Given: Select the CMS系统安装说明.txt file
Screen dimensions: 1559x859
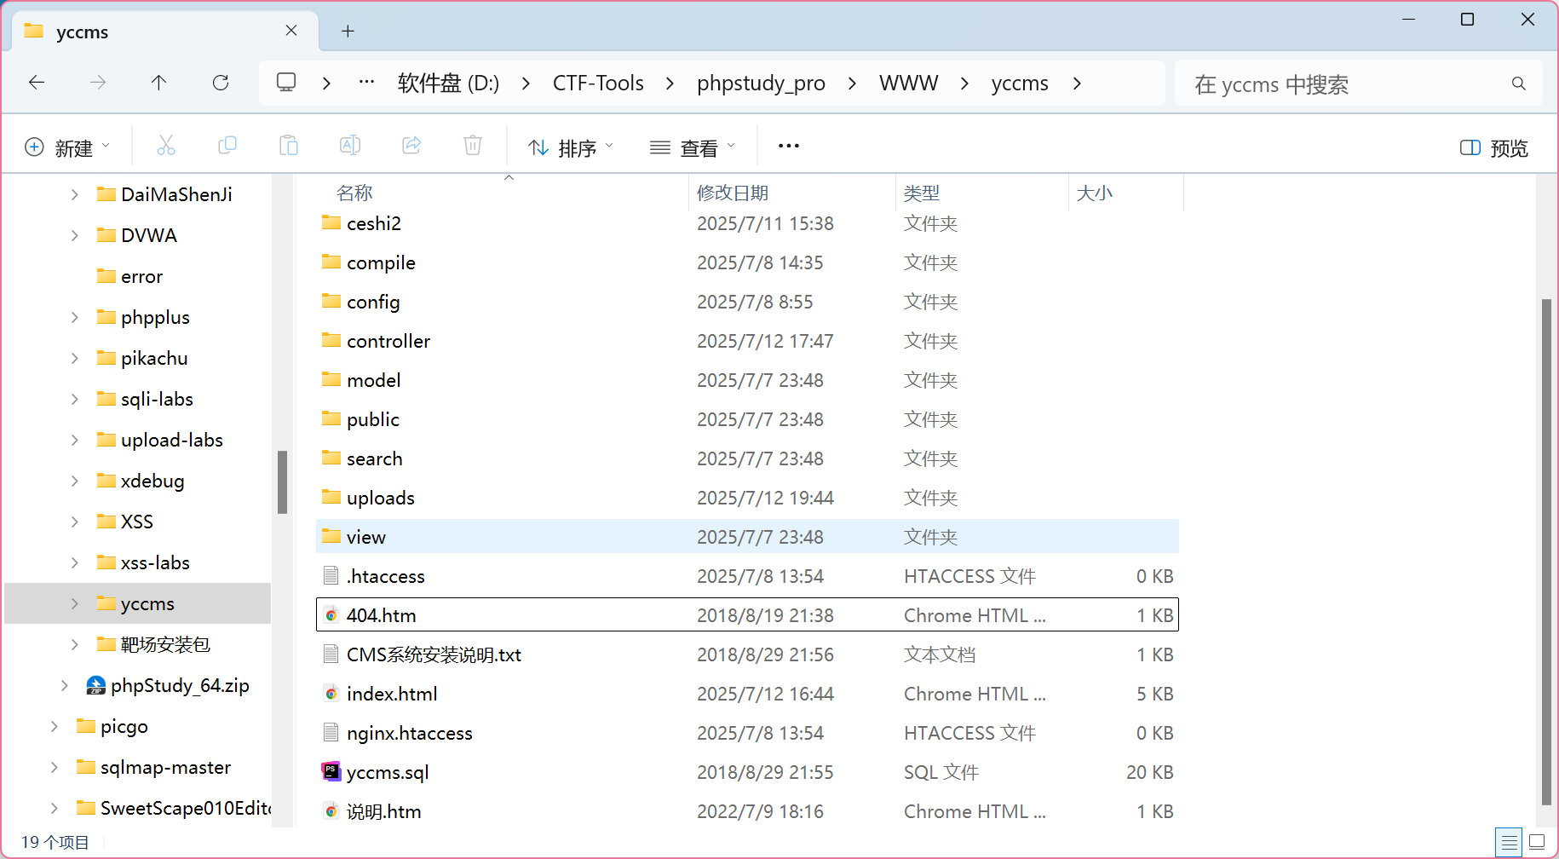Looking at the screenshot, I should [747, 654].
